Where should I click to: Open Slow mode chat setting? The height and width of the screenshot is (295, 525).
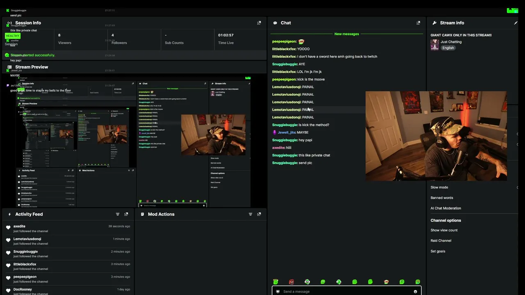[439, 187]
